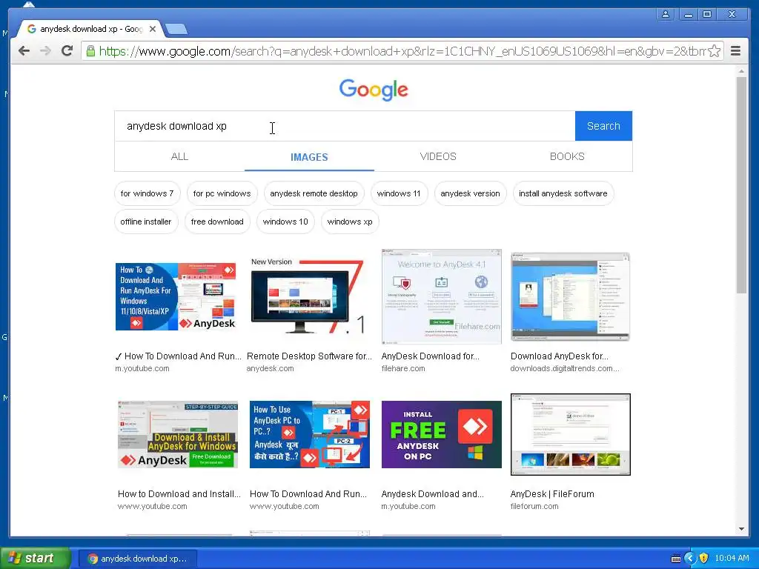Go back with the browser back arrow
Viewport: 759px width, 569px height.
pos(24,51)
